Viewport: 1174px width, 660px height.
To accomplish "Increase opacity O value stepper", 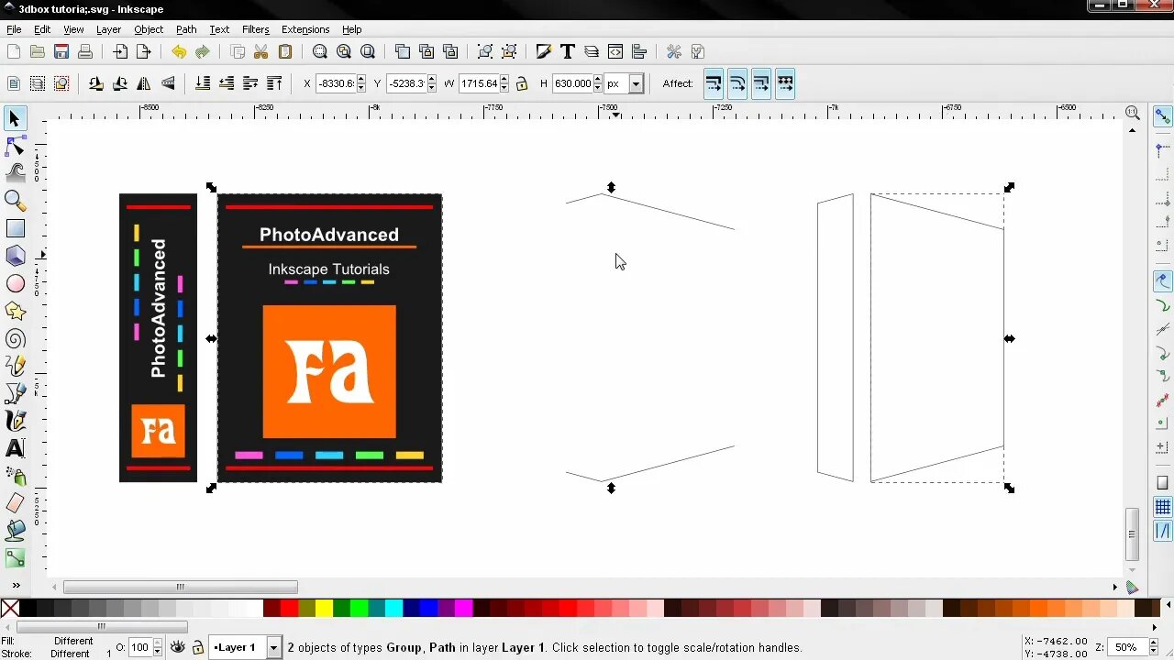I will (x=157, y=643).
